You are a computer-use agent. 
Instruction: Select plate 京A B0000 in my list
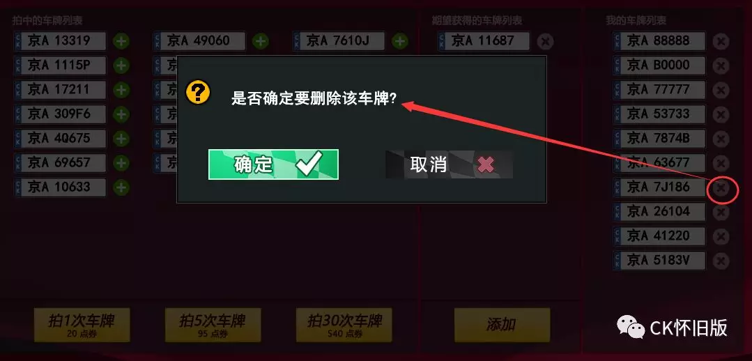coord(659,66)
